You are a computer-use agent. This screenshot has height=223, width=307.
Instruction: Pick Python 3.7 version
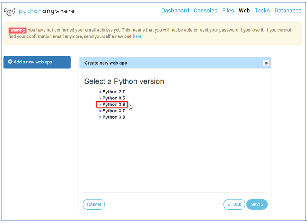(113, 111)
